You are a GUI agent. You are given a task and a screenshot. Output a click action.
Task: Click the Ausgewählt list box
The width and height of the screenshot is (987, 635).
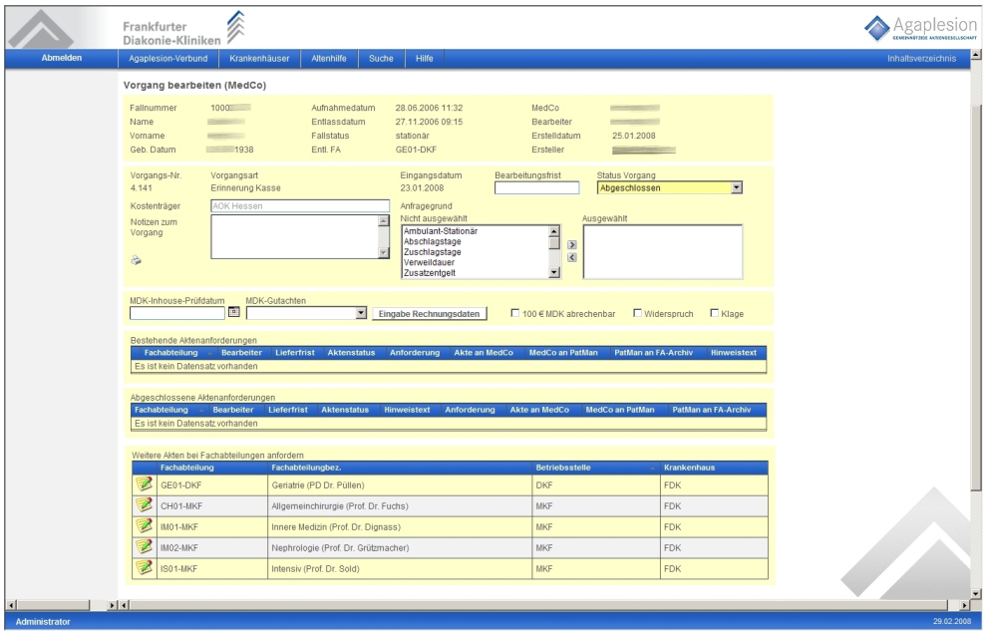coord(663,252)
